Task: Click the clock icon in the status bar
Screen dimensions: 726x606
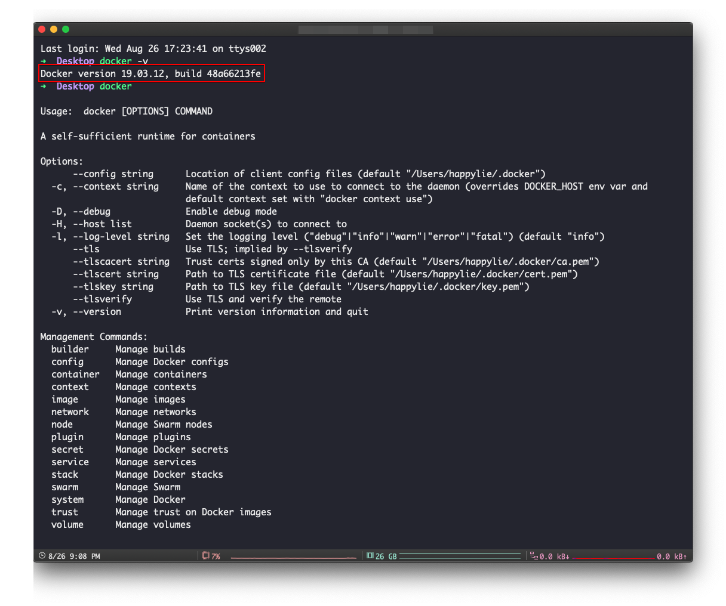Action: click(42, 556)
